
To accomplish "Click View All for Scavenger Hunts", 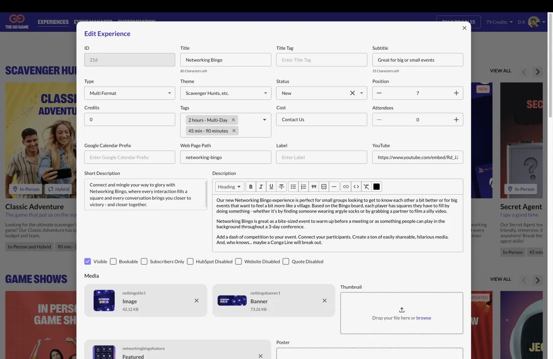I will click(500, 71).
